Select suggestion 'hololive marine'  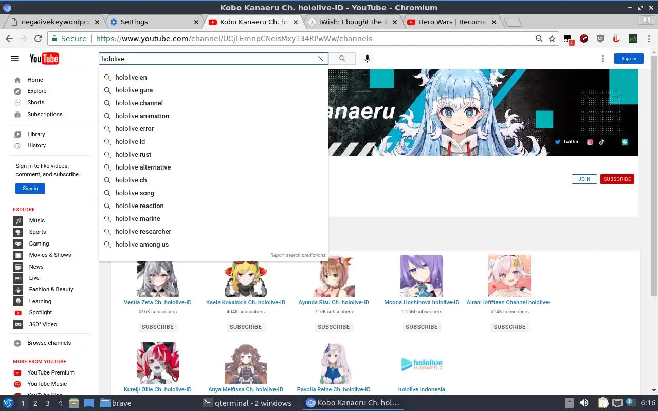pyautogui.click(x=213, y=218)
